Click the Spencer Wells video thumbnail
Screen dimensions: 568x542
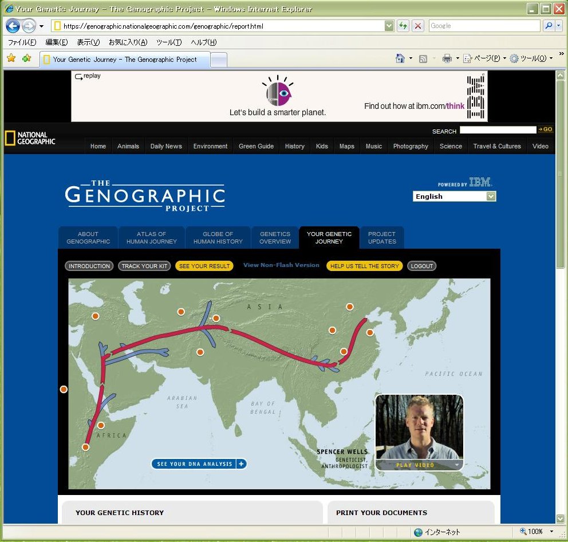pos(419,427)
